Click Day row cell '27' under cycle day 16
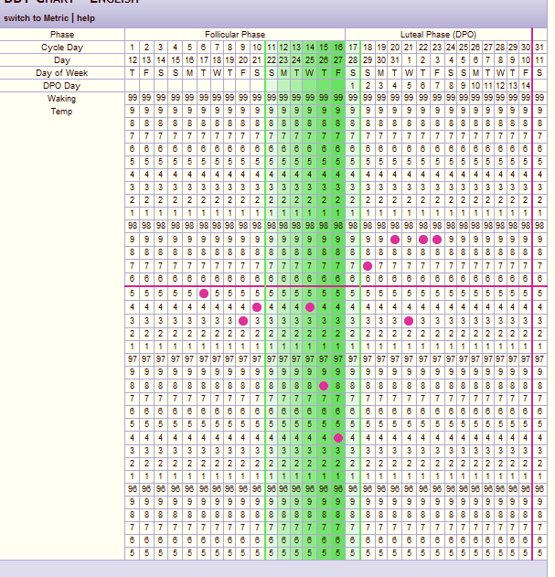 [x=338, y=60]
